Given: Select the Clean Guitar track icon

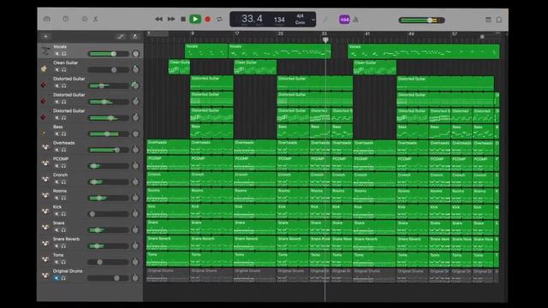Looking at the screenshot, I should pos(44,68).
